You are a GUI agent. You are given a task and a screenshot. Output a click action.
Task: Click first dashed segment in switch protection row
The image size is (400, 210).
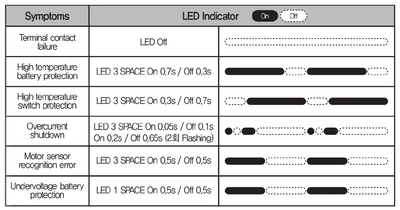pos(235,102)
